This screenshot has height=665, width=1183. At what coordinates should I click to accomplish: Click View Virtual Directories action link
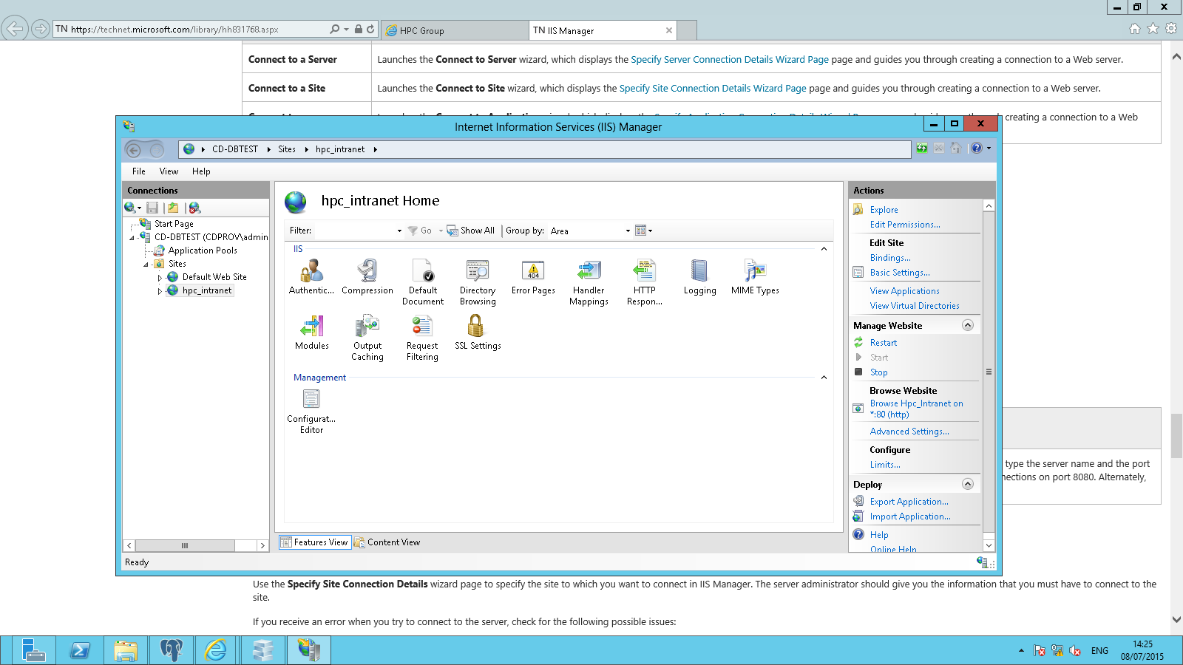[x=915, y=306]
